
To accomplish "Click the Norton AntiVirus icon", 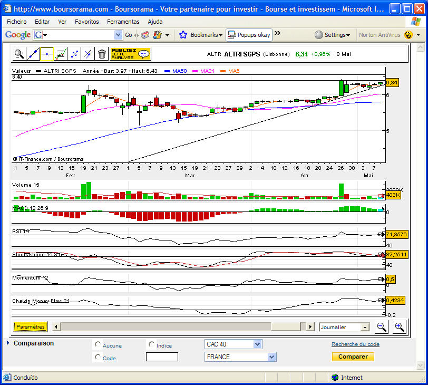I will (408, 35).
